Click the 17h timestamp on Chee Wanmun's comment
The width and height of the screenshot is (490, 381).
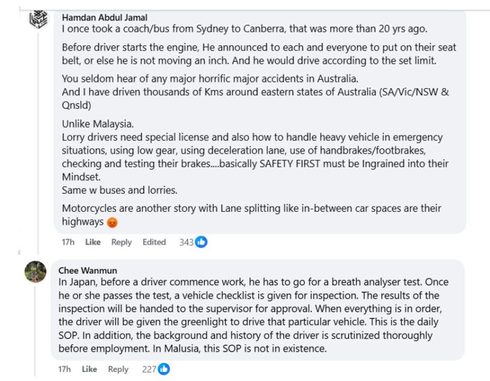(x=65, y=369)
